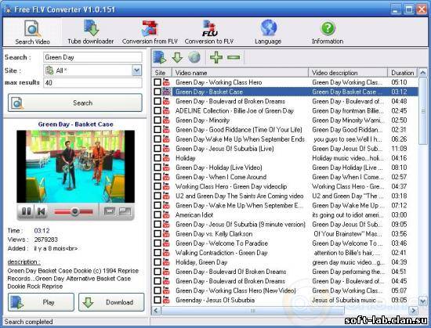431x328 pixels.
Task: Check the Green Day - Basket Case box
Action: point(158,92)
